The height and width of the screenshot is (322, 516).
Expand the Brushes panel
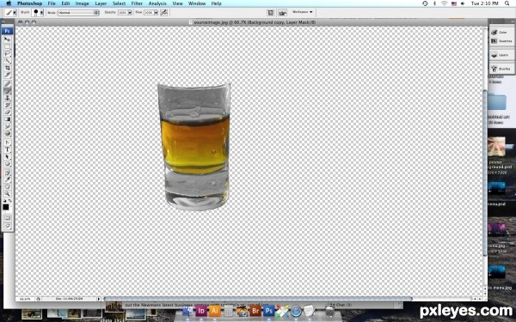[x=502, y=69]
